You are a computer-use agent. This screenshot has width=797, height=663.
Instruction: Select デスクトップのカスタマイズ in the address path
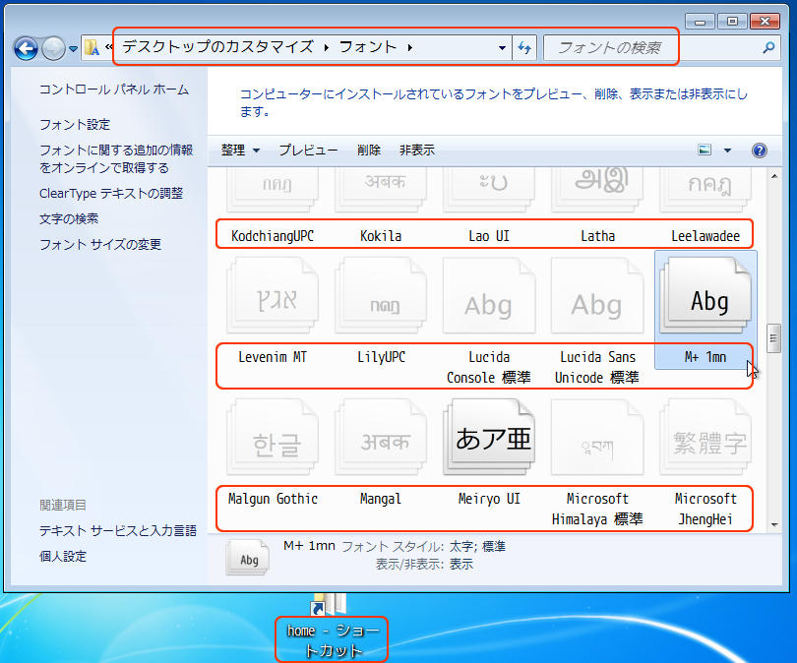tap(217, 47)
